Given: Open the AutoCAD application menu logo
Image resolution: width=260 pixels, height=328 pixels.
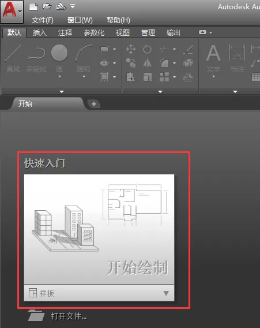Looking at the screenshot, I should coord(12,12).
